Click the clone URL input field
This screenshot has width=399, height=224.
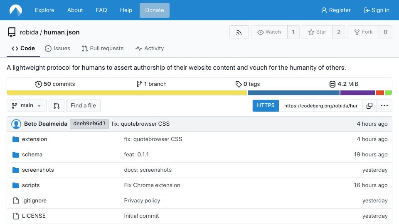pyautogui.click(x=320, y=106)
